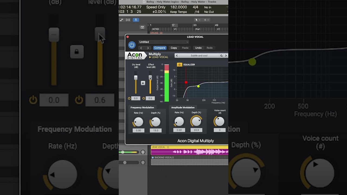Click Frequency Modulation Rate knob

[138, 122]
